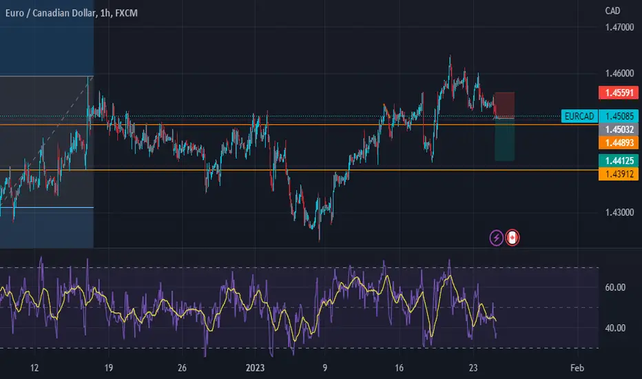Viewport: 642px width, 379px height.
Task: Click the 16 date label on the time axis
Action: (x=400, y=368)
